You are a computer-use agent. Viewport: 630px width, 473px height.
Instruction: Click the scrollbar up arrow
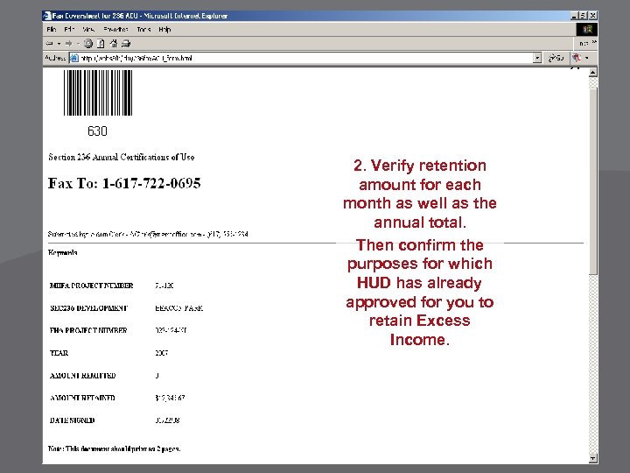[x=592, y=73]
